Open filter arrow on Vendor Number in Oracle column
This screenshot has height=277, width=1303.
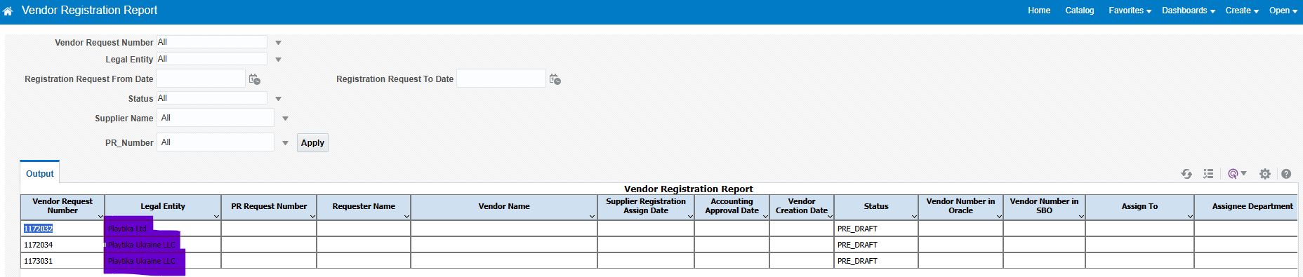tap(999, 217)
